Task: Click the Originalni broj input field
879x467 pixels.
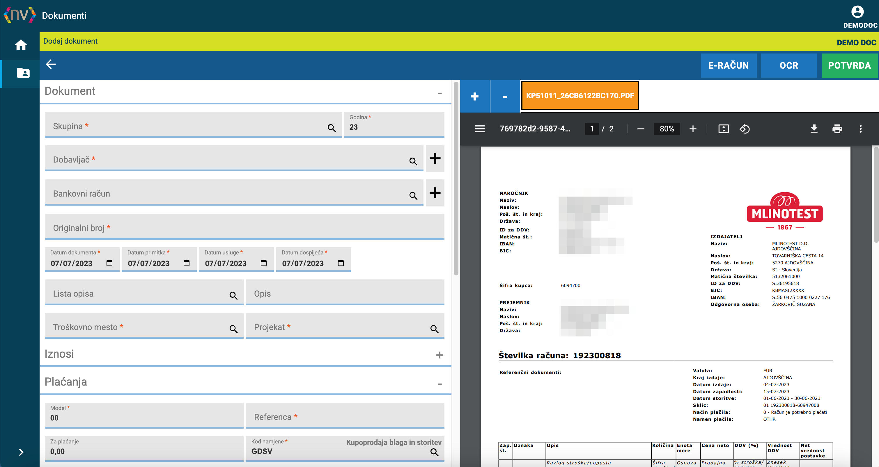Action: [x=244, y=227]
